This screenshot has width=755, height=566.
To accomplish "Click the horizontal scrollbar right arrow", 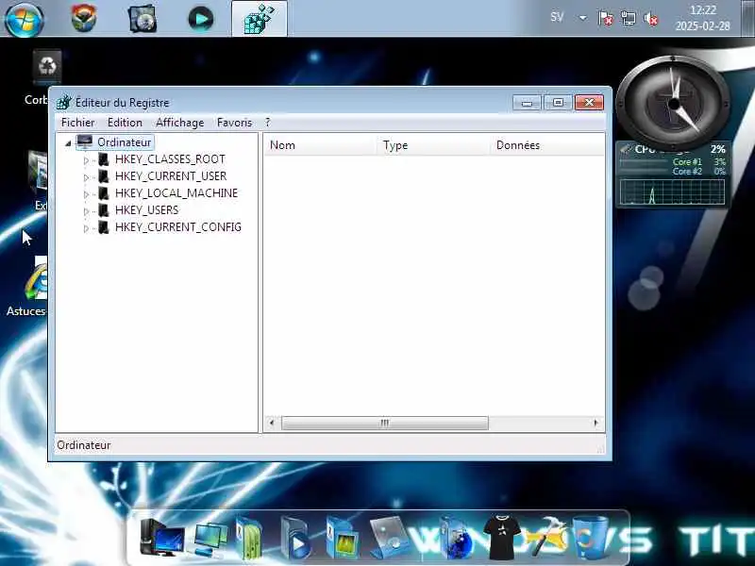I will (x=596, y=423).
